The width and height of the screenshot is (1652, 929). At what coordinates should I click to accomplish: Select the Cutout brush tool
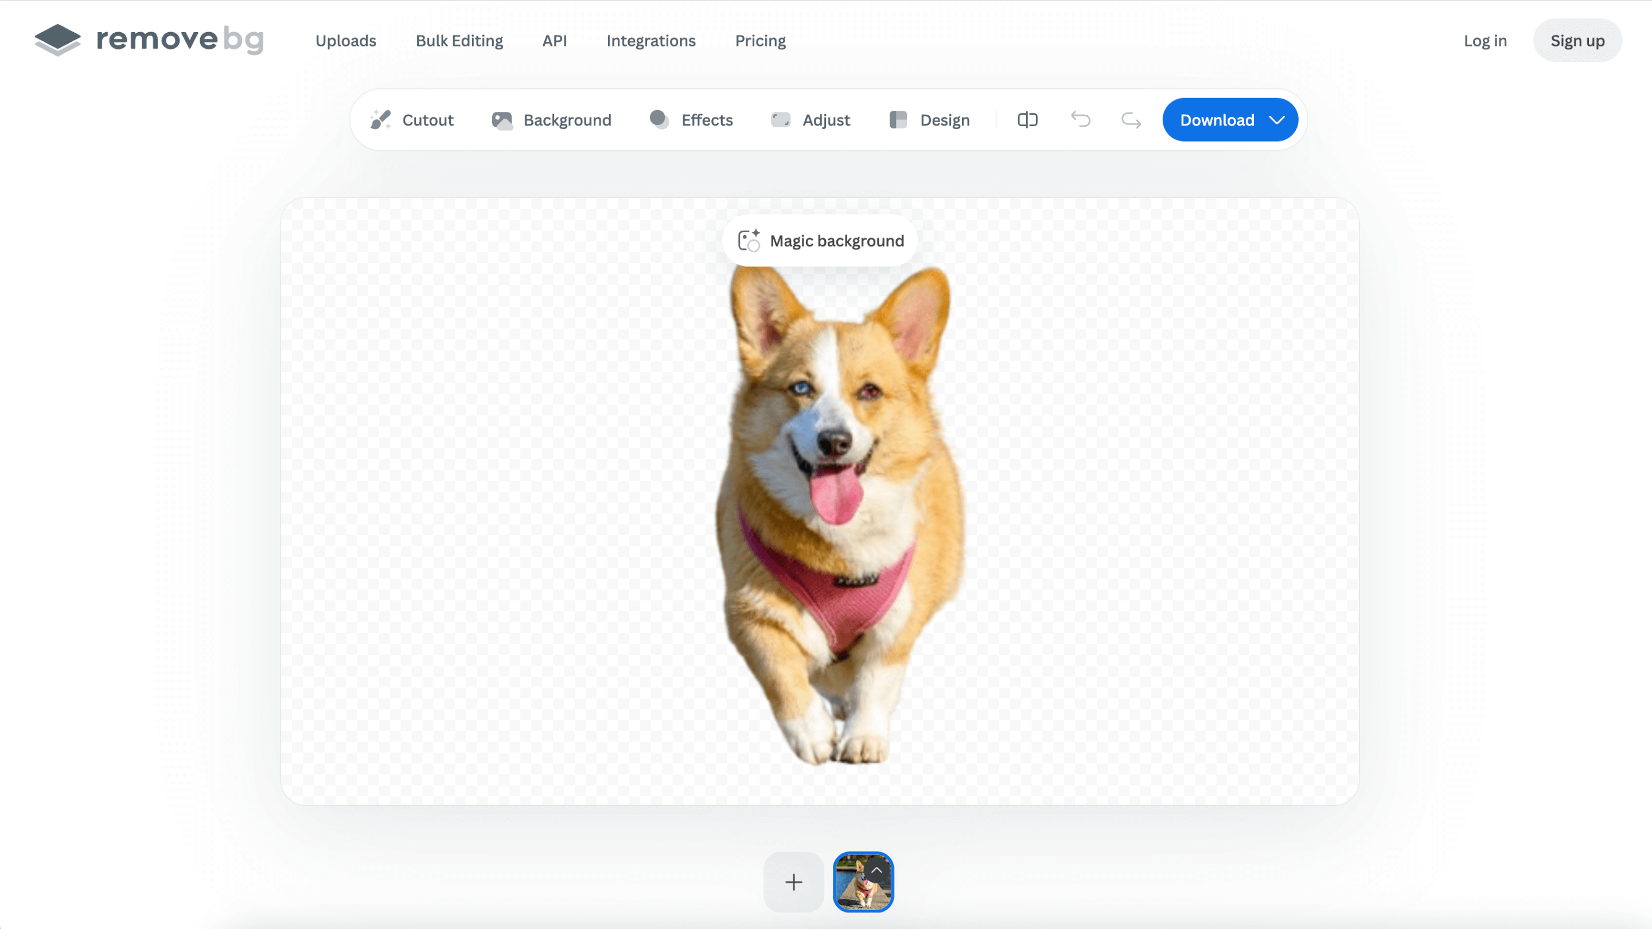[412, 120]
